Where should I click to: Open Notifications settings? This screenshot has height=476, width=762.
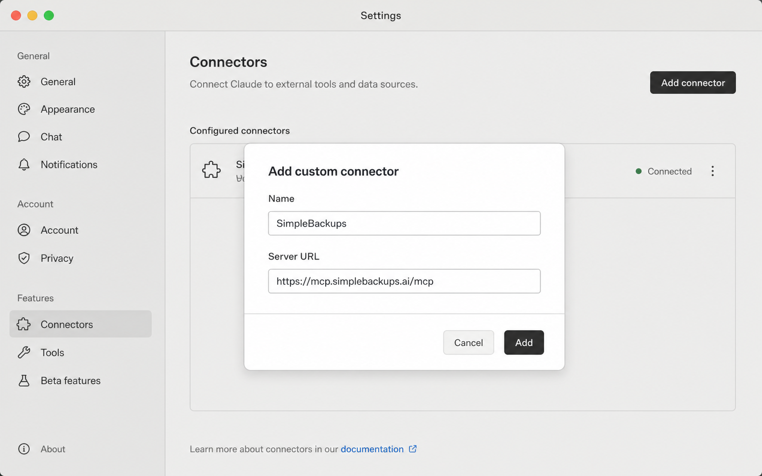81,165
